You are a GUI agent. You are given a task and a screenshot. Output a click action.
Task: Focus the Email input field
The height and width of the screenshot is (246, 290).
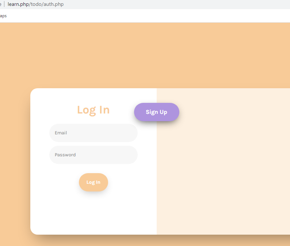(94, 133)
